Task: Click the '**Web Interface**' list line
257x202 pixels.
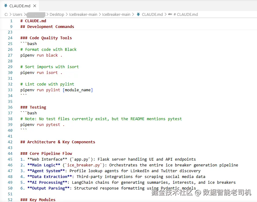Action: 108,159
